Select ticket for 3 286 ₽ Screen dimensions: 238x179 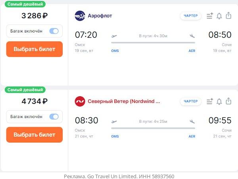tap(35, 49)
